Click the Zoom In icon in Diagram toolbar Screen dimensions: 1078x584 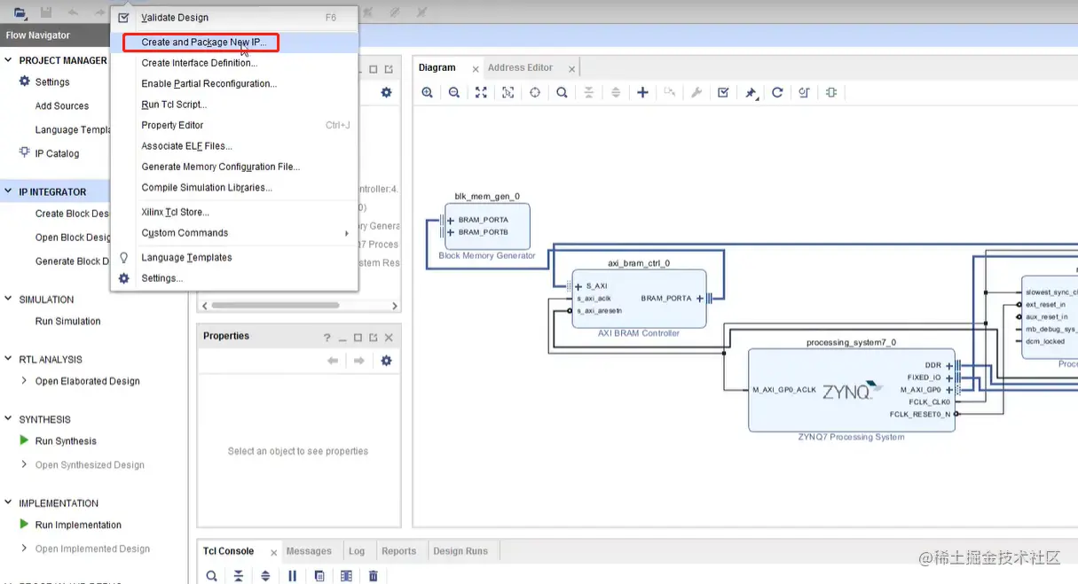[x=428, y=92]
